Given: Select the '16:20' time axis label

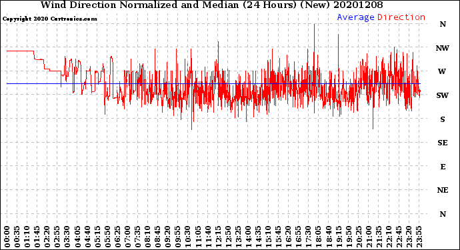Looking at the screenshot, I should (289, 237).
